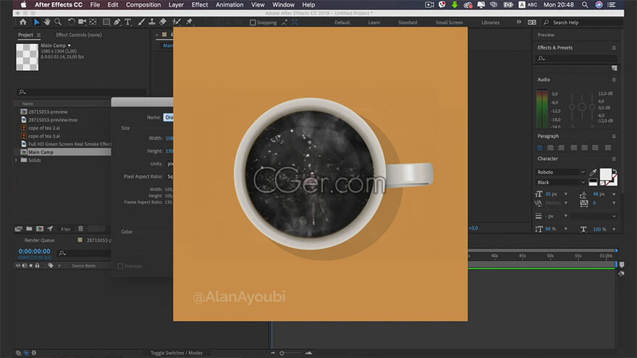Switch to the Render Queue tab
This screenshot has height=358, width=637.
click(x=39, y=240)
